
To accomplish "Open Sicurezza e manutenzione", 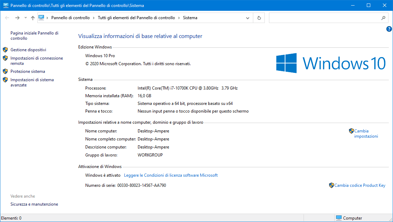I will click(x=34, y=204).
